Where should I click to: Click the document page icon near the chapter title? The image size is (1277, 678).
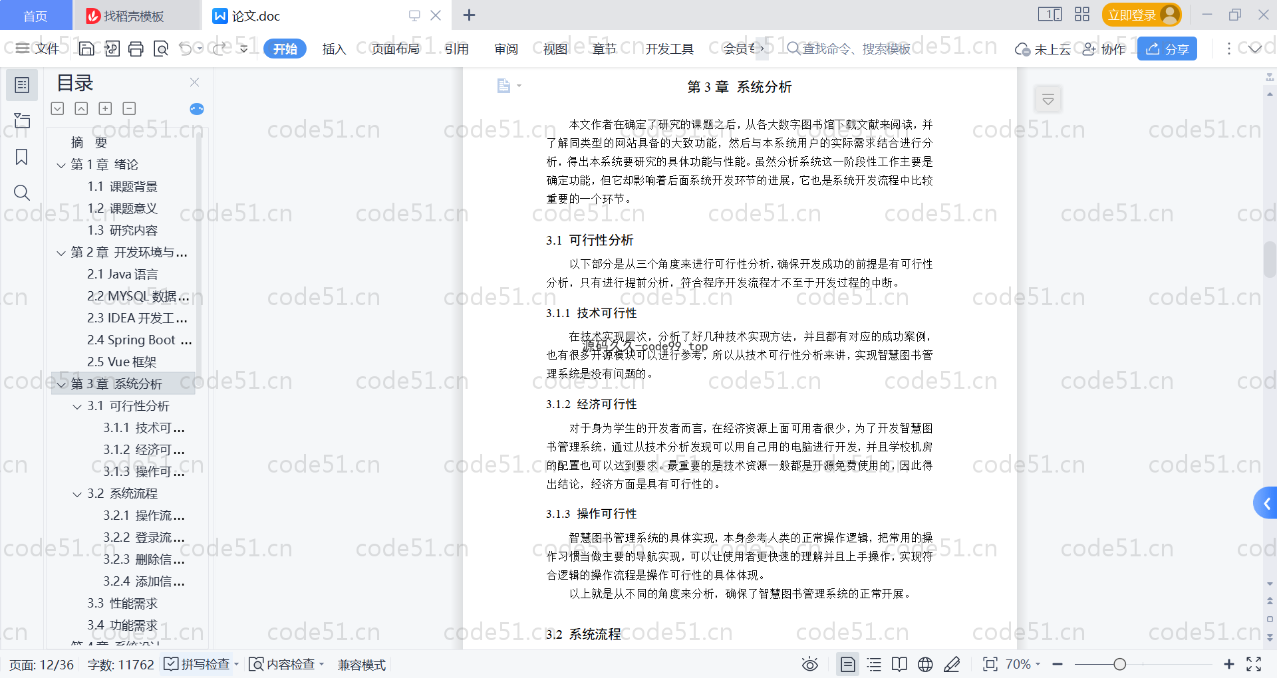pyautogui.click(x=503, y=86)
